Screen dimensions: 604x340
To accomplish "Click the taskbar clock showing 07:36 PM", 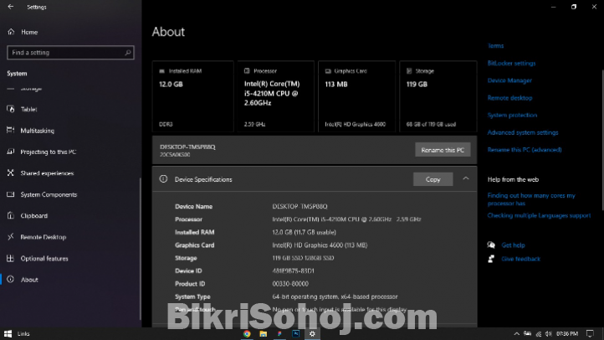I will [567, 334].
